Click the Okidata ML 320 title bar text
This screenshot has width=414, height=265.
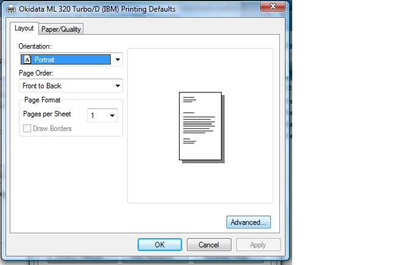click(x=97, y=9)
